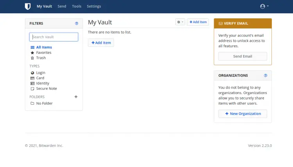Viewport: 293px width, 167px height.
Task: Click the Trash bin icon
Action: pyautogui.click(x=32, y=58)
